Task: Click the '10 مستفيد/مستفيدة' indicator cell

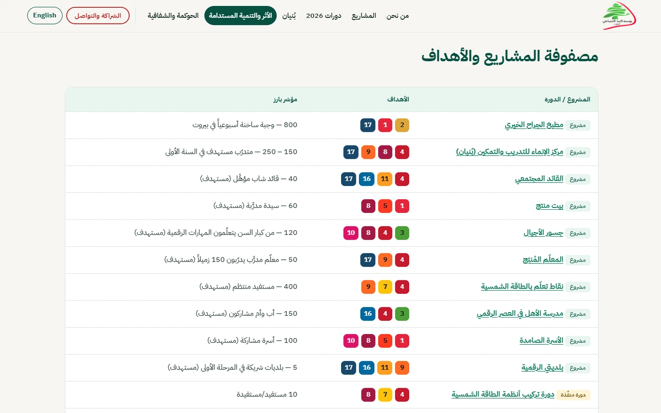Action: coord(267,395)
